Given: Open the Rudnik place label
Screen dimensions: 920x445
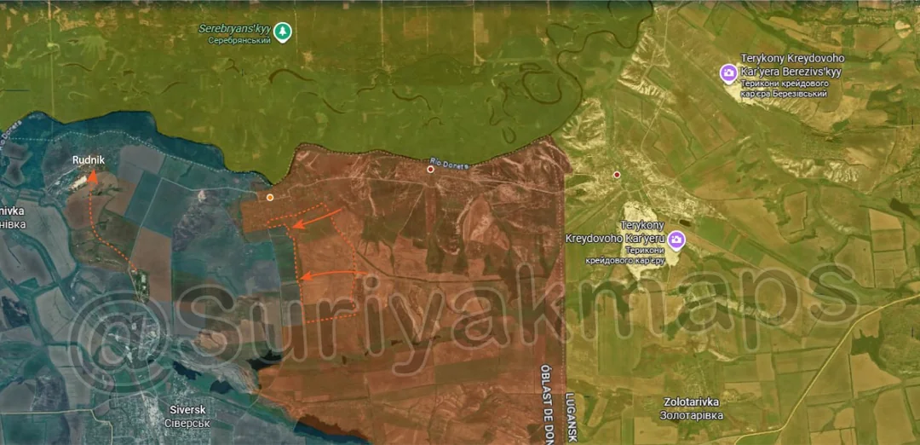Looking at the screenshot, I should tap(87, 159).
